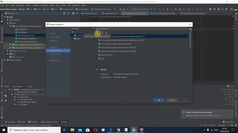Open the Nexus One API 23 device dropdown
The width and height of the screenshot is (238, 133).
(x=142, y=9)
